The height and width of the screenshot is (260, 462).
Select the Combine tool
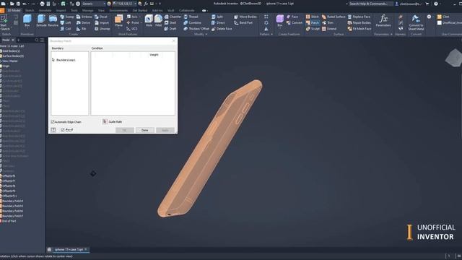click(x=193, y=22)
